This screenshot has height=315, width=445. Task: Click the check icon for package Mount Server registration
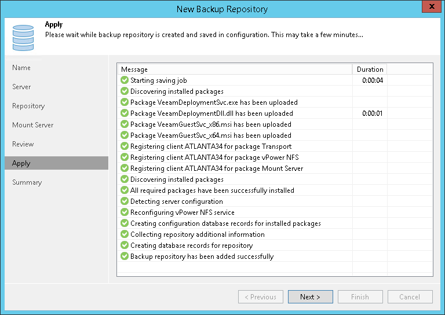coord(125,168)
